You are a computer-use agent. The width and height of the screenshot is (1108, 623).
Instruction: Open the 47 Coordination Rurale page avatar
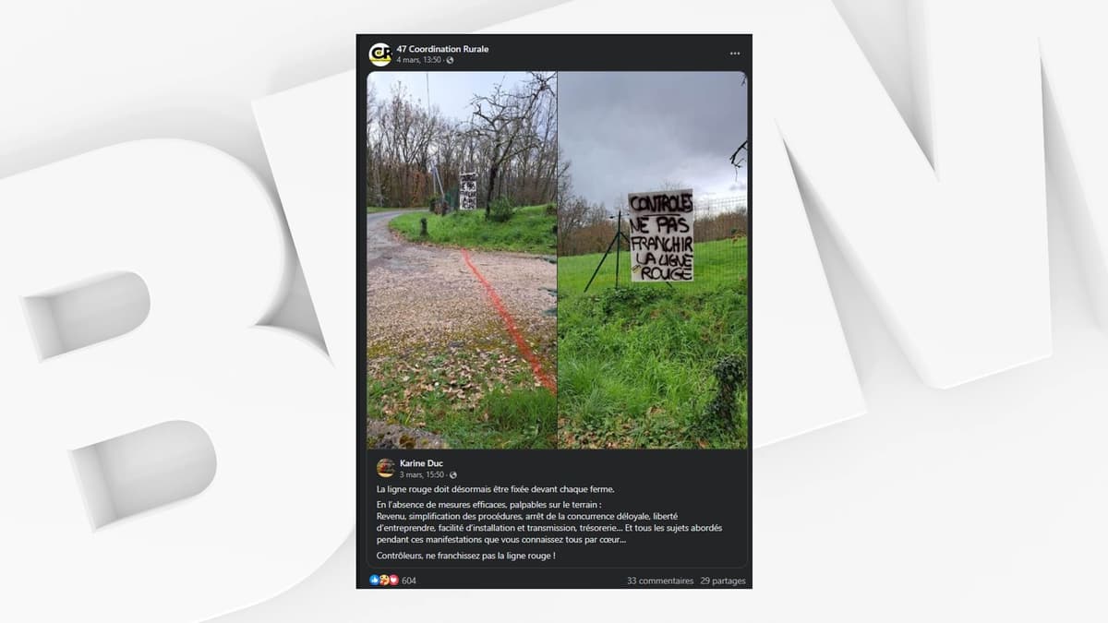379,54
